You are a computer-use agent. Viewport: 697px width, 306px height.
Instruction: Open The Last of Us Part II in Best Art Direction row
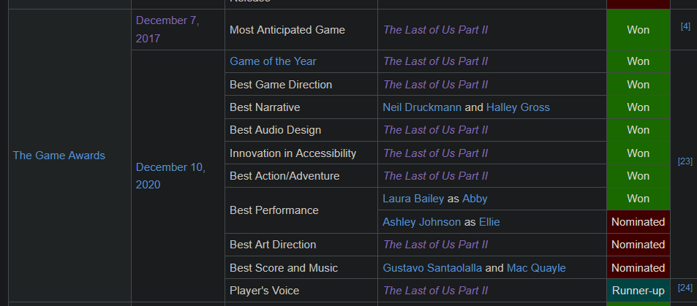coord(436,245)
